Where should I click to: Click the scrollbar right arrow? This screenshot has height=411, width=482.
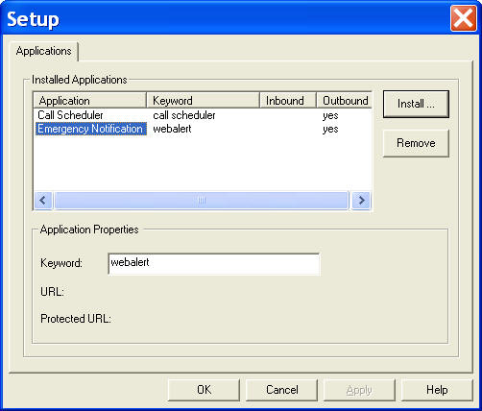click(361, 201)
